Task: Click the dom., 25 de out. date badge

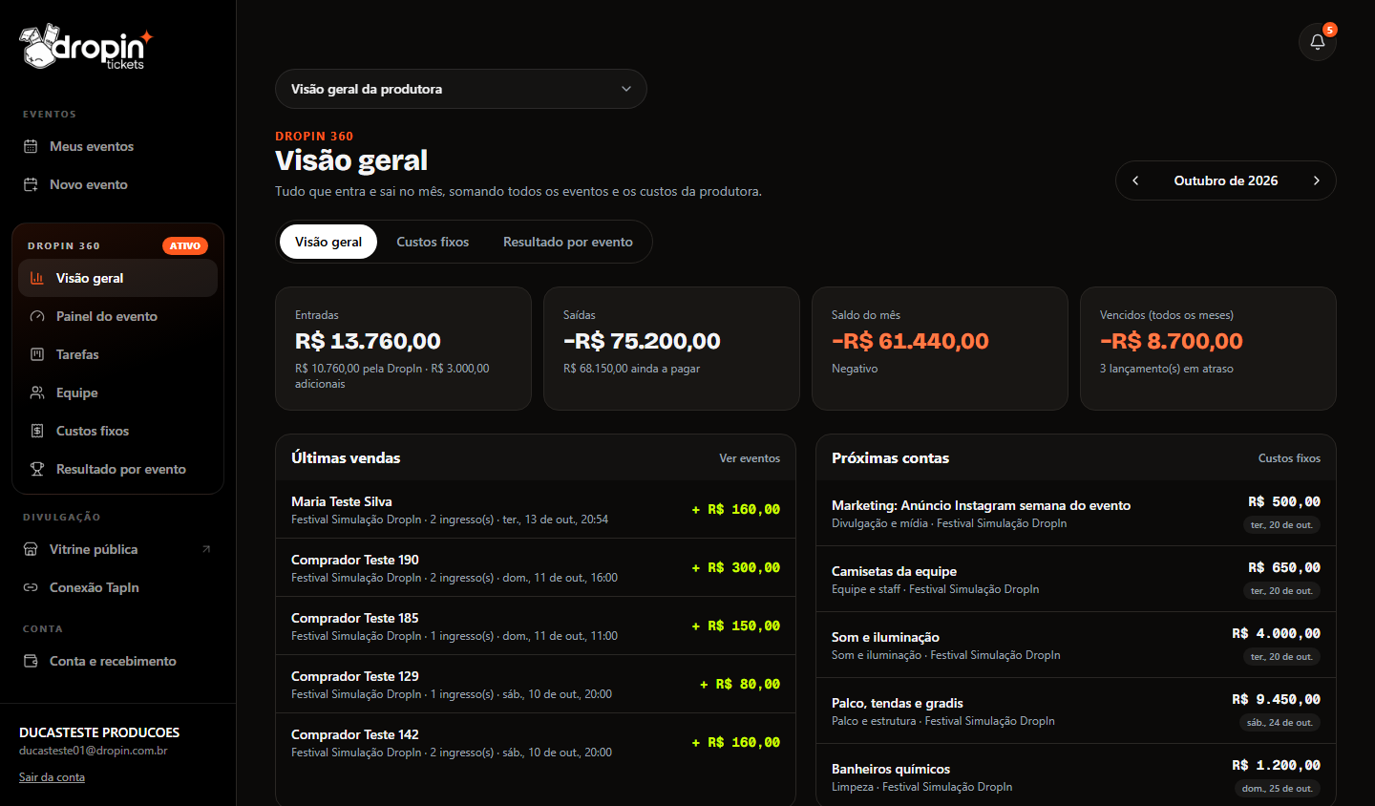Action: click(x=1277, y=789)
